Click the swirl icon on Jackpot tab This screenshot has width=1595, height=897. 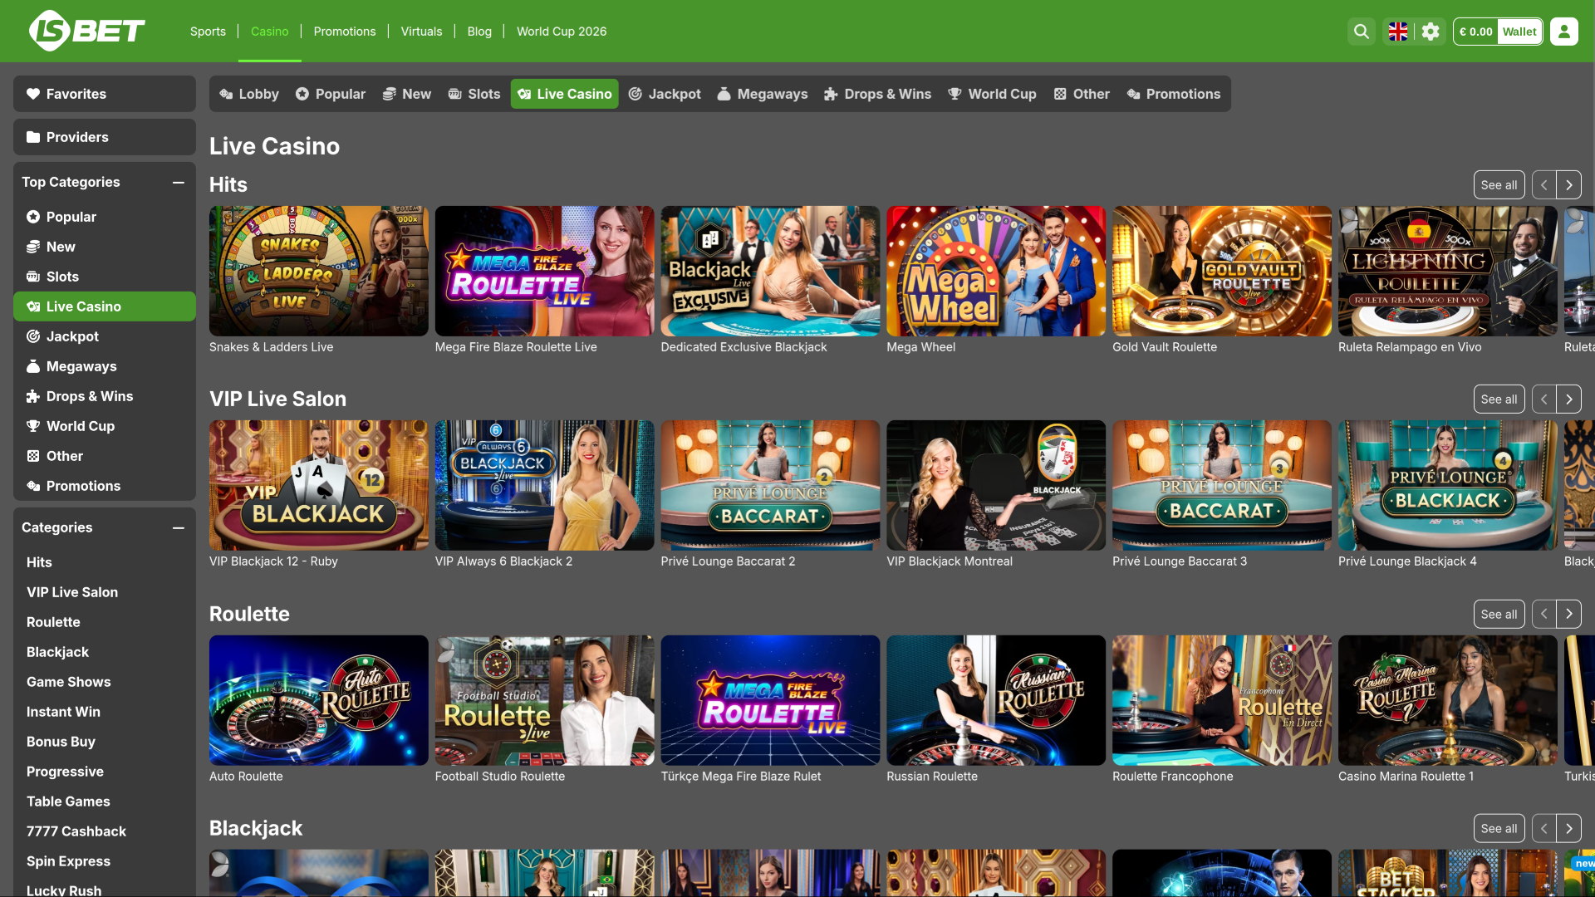[636, 94]
